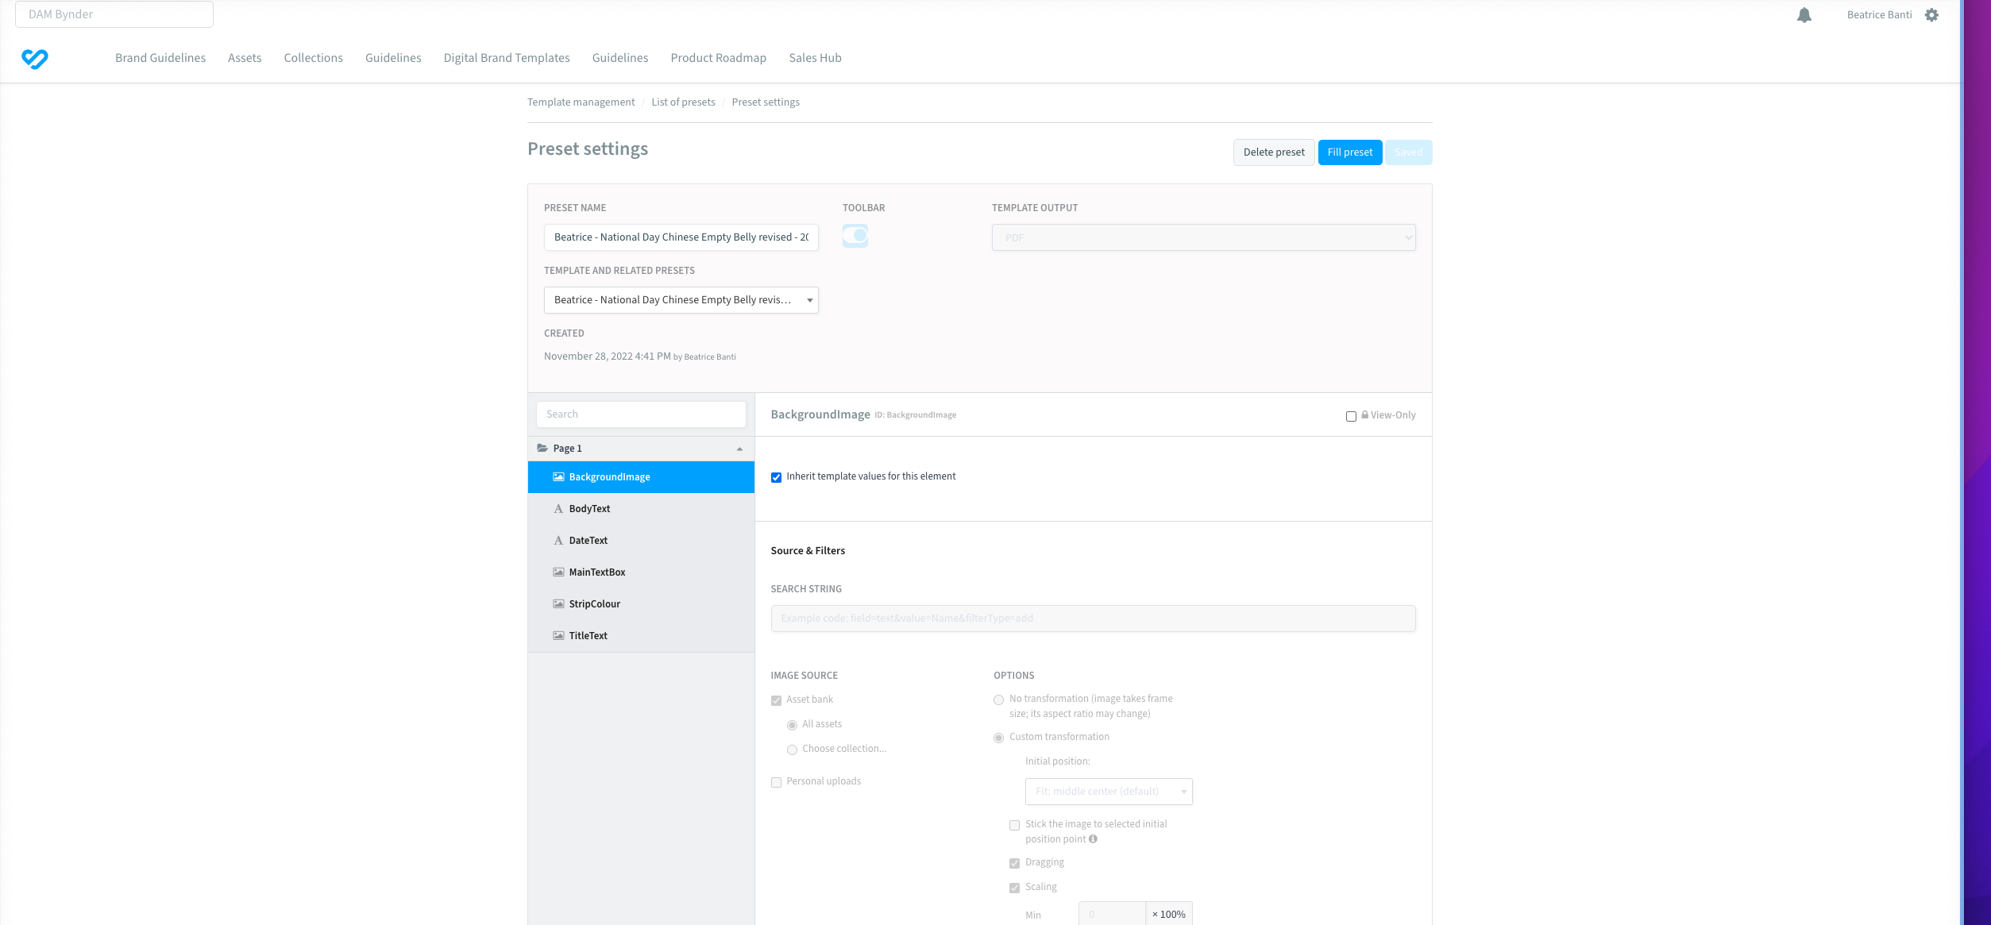Open Product Roadmap menu item
1991x925 pixels.
coord(719,58)
